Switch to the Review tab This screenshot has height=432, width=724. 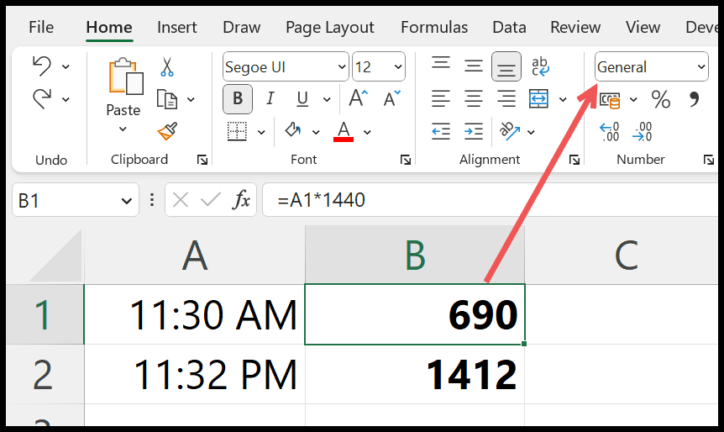(575, 27)
